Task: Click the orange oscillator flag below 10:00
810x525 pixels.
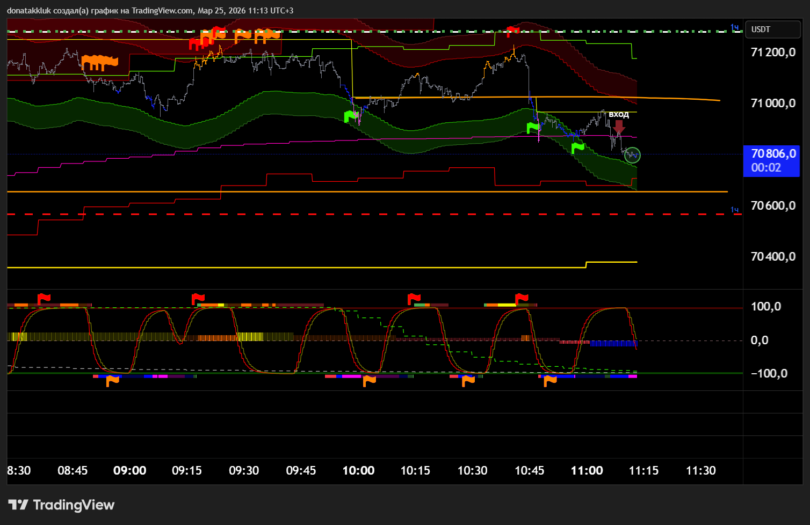Action: (x=369, y=380)
